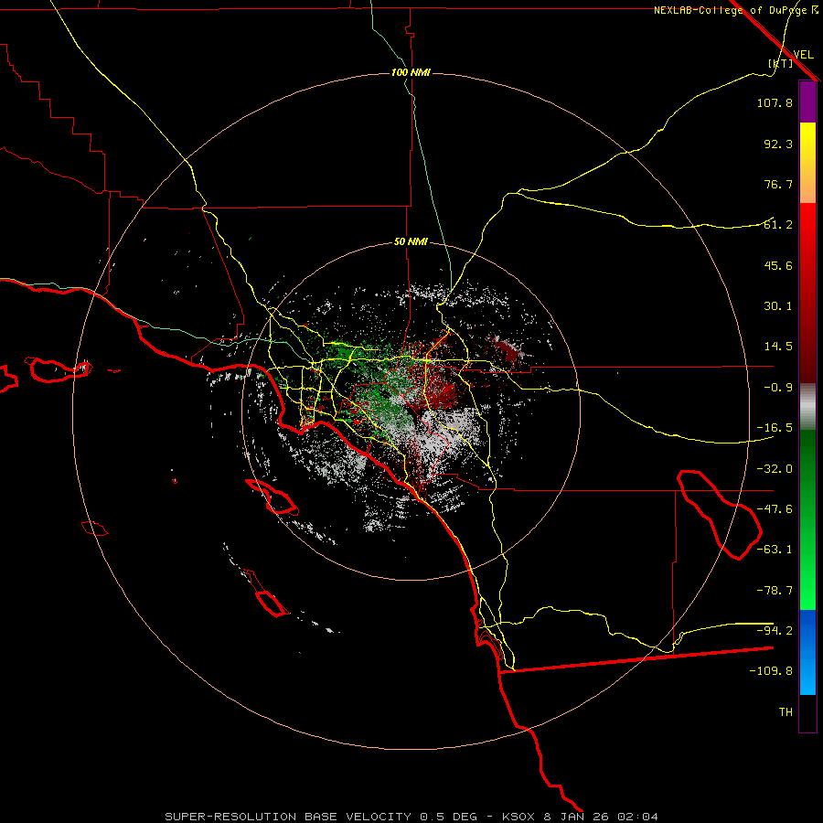This screenshot has width=823, height=823.
Task: Pick the gray segment of the color bar
Action: 807,407
